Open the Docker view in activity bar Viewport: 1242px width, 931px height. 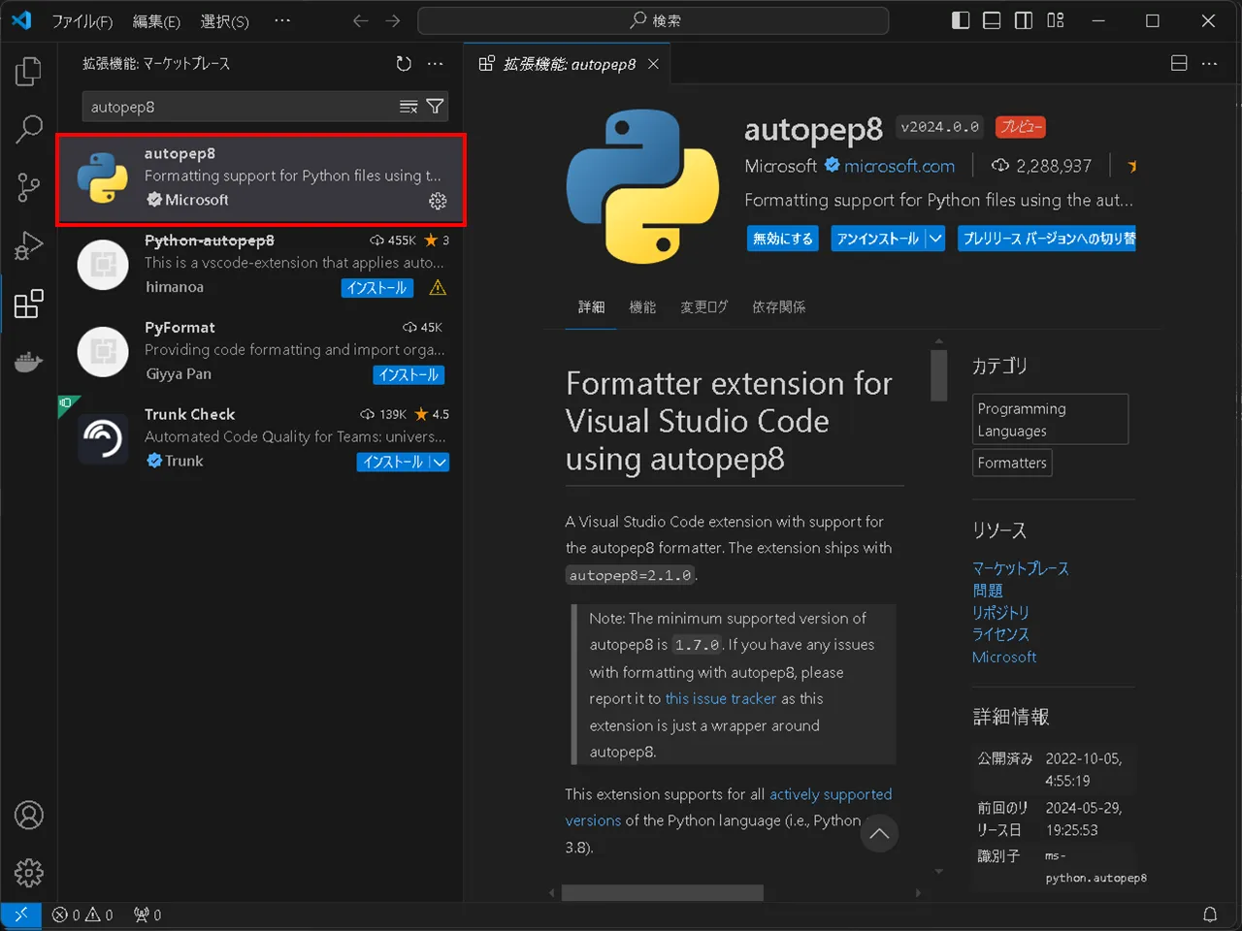[x=29, y=362]
